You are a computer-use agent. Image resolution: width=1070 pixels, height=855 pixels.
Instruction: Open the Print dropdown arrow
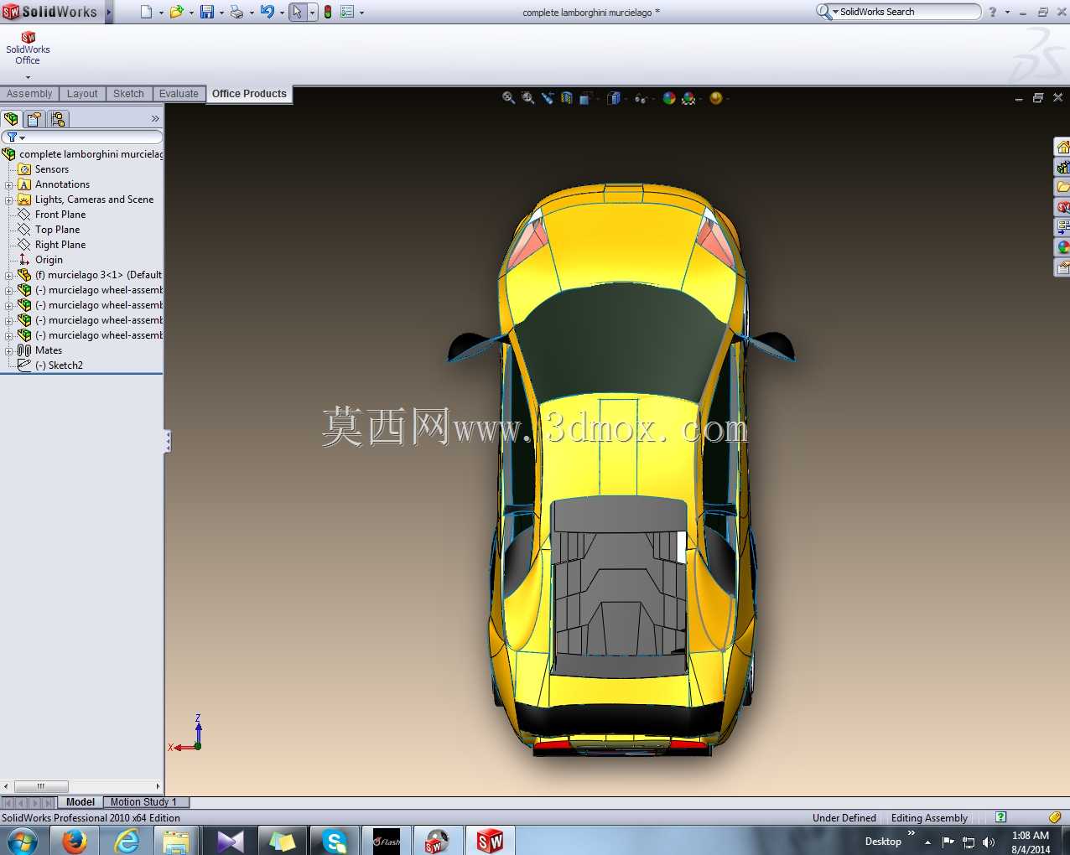(x=252, y=13)
